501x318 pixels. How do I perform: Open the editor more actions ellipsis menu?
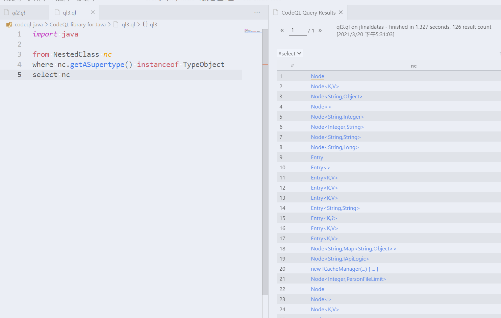(257, 13)
